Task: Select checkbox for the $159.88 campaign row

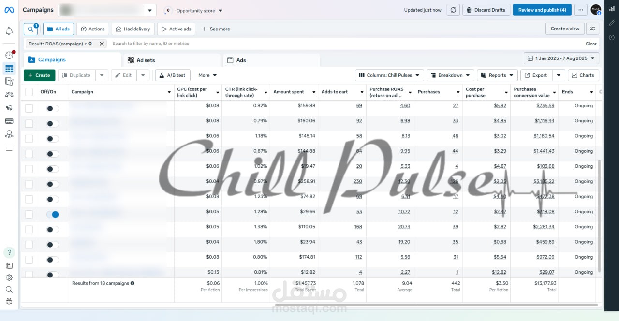Action: point(29,108)
